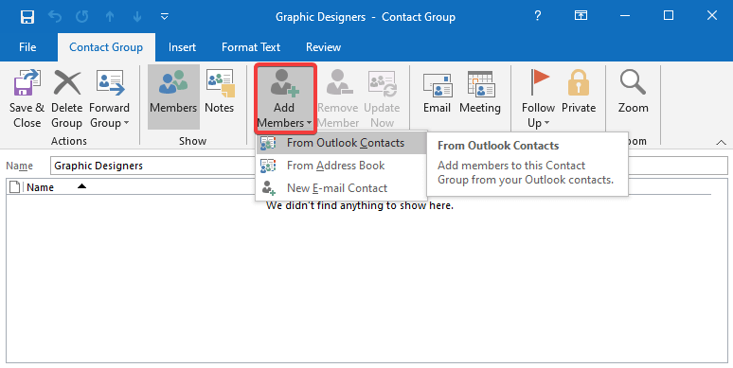Choose From Address Book menu item
Image resolution: width=733 pixels, height=368 pixels.
pyautogui.click(x=341, y=166)
